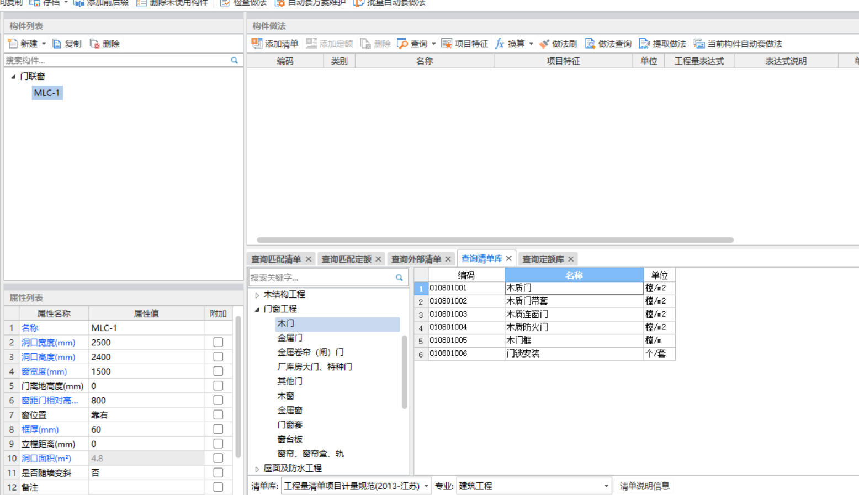The width and height of the screenshot is (859, 495).
Task: Toggle 附加 checkbox for 窗距门相对高
Action: coord(218,400)
